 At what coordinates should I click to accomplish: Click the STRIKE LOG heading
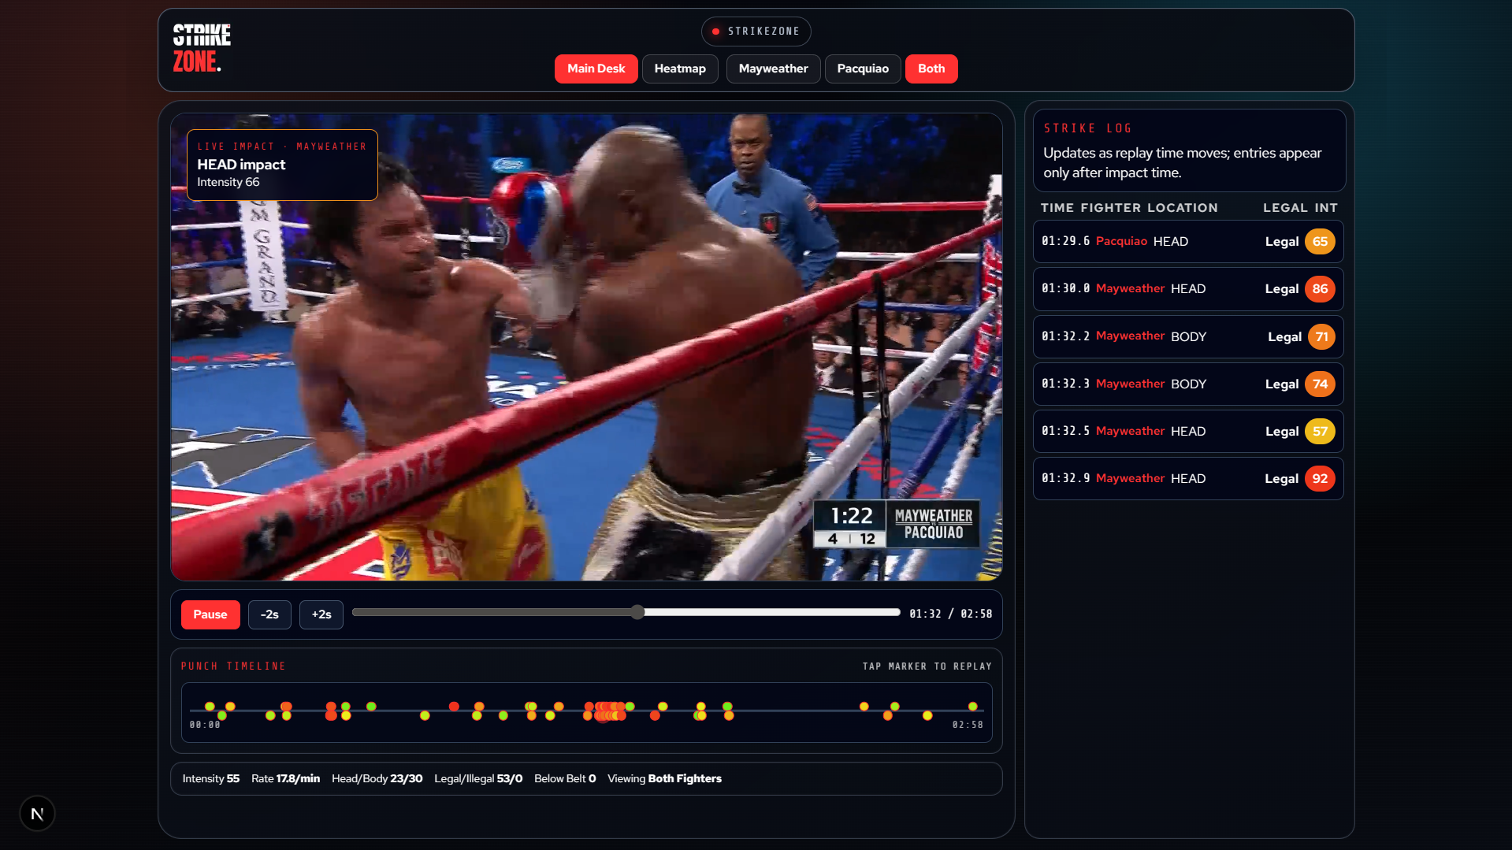(1088, 128)
